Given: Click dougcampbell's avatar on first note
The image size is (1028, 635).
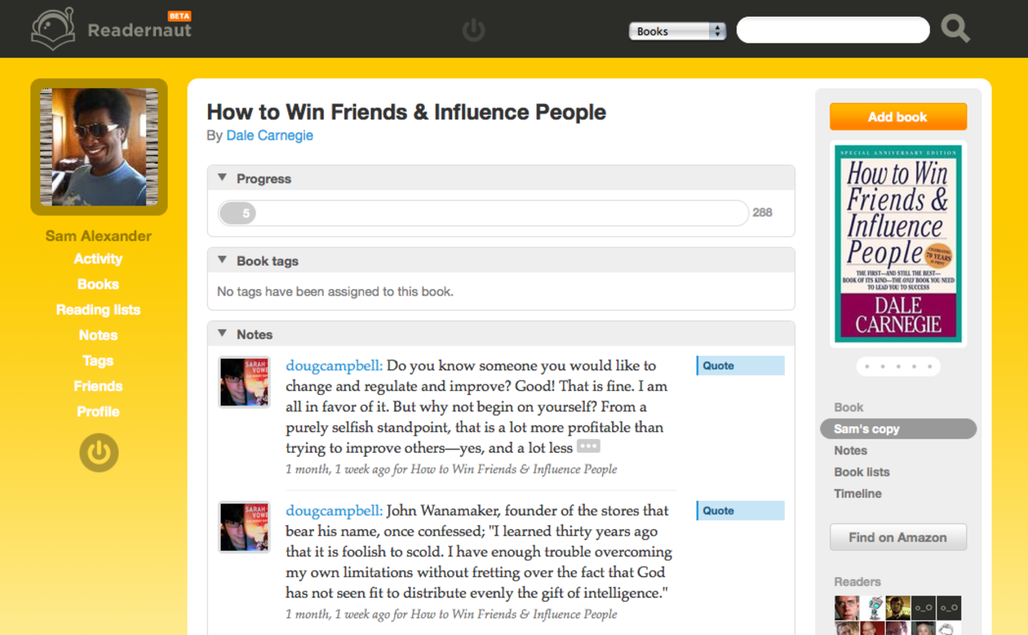Looking at the screenshot, I should tap(244, 382).
